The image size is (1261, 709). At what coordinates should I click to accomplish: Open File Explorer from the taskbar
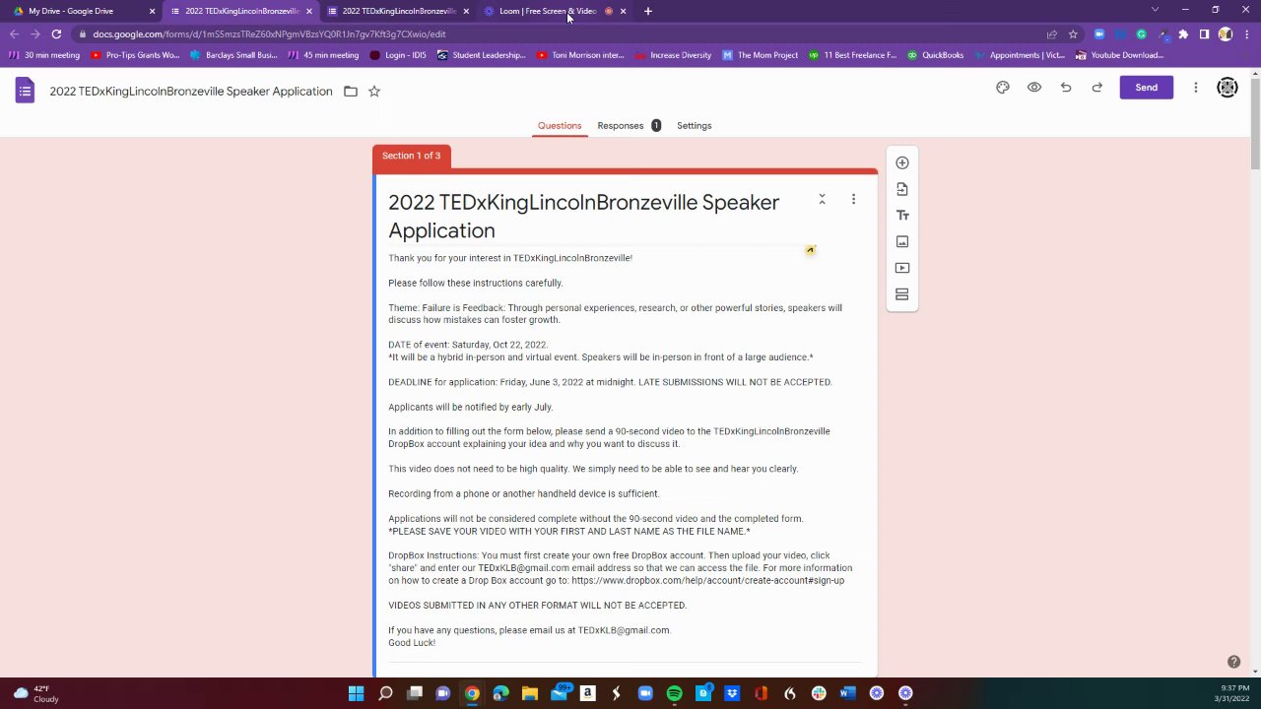tap(530, 693)
